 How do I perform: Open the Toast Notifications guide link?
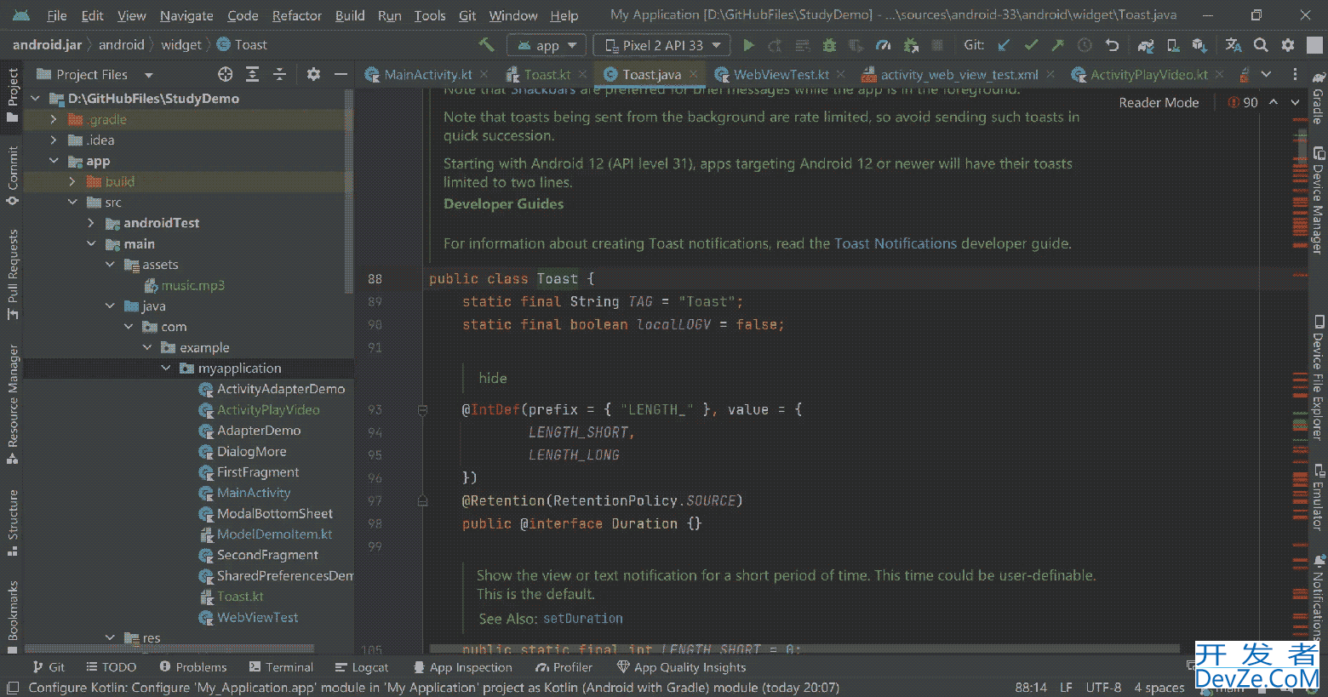(x=896, y=243)
